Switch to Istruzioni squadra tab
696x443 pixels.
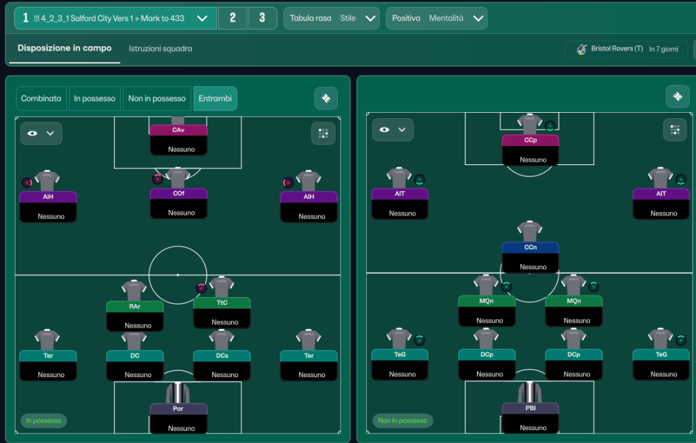(160, 49)
